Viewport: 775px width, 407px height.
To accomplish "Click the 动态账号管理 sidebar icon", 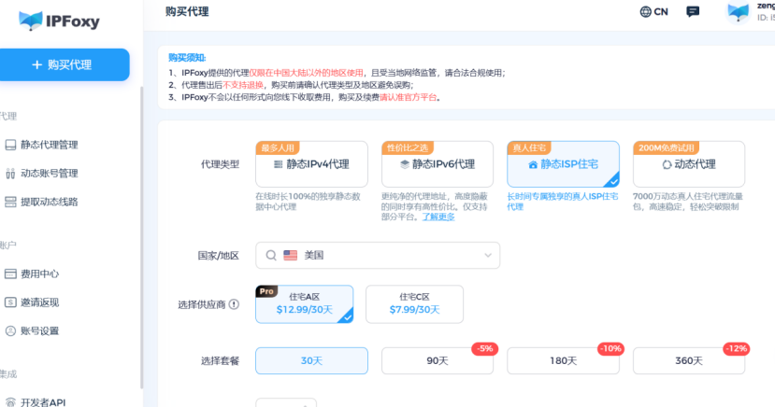I will pos(10,173).
